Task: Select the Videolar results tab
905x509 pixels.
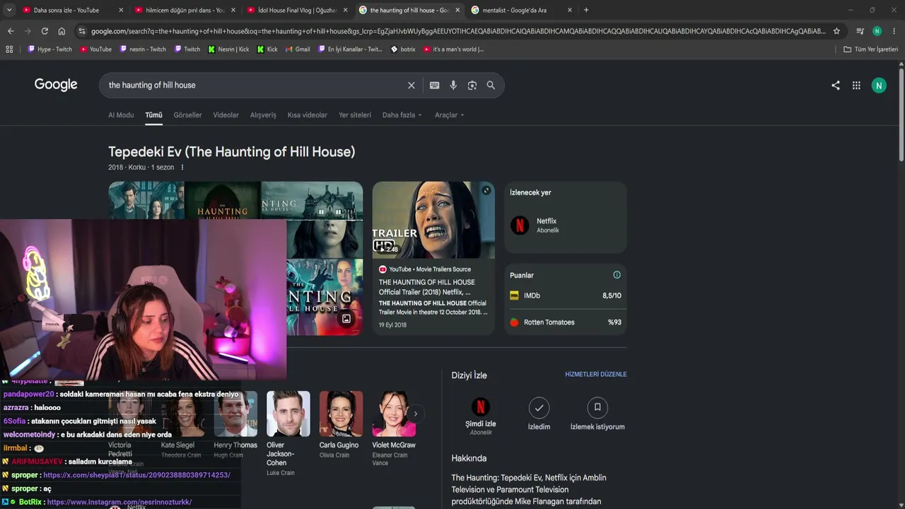Action: point(226,115)
